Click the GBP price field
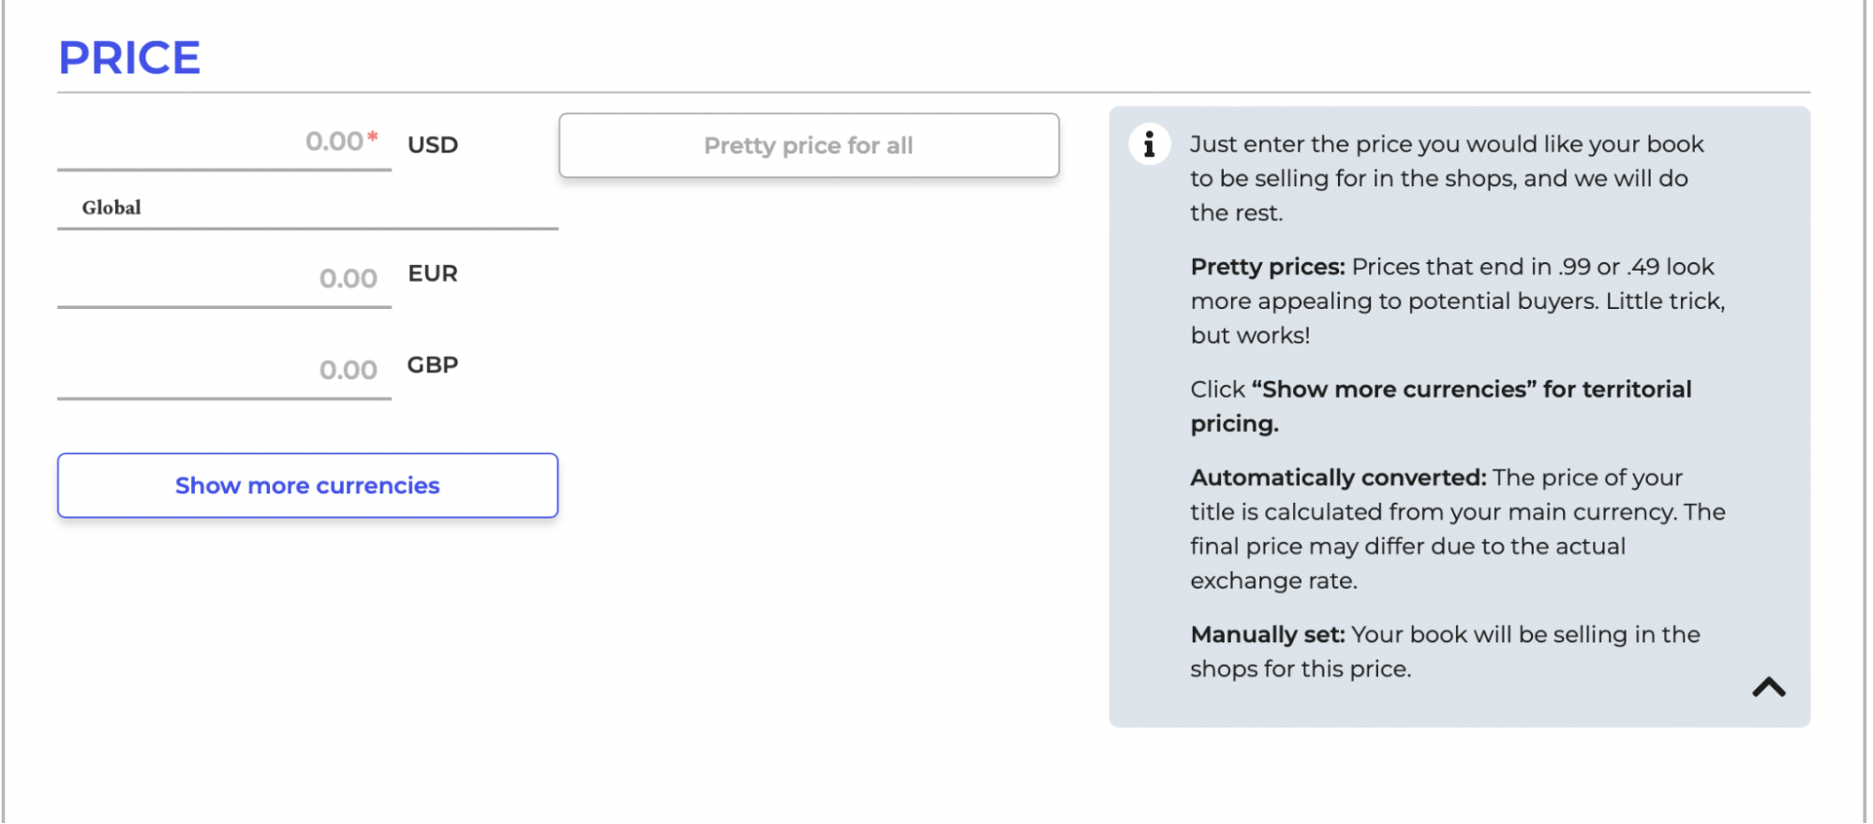 click(225, 368)
